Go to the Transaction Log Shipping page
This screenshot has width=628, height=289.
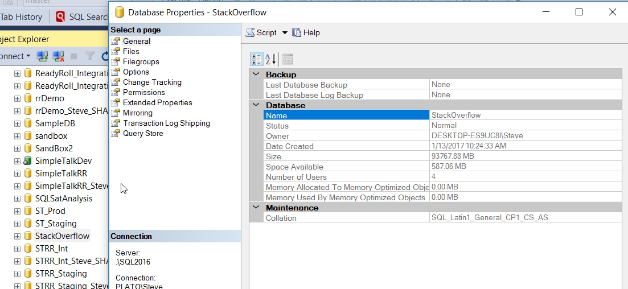tap(166, 123)
